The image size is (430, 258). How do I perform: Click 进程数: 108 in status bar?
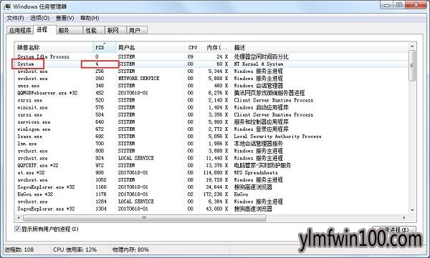19,249
